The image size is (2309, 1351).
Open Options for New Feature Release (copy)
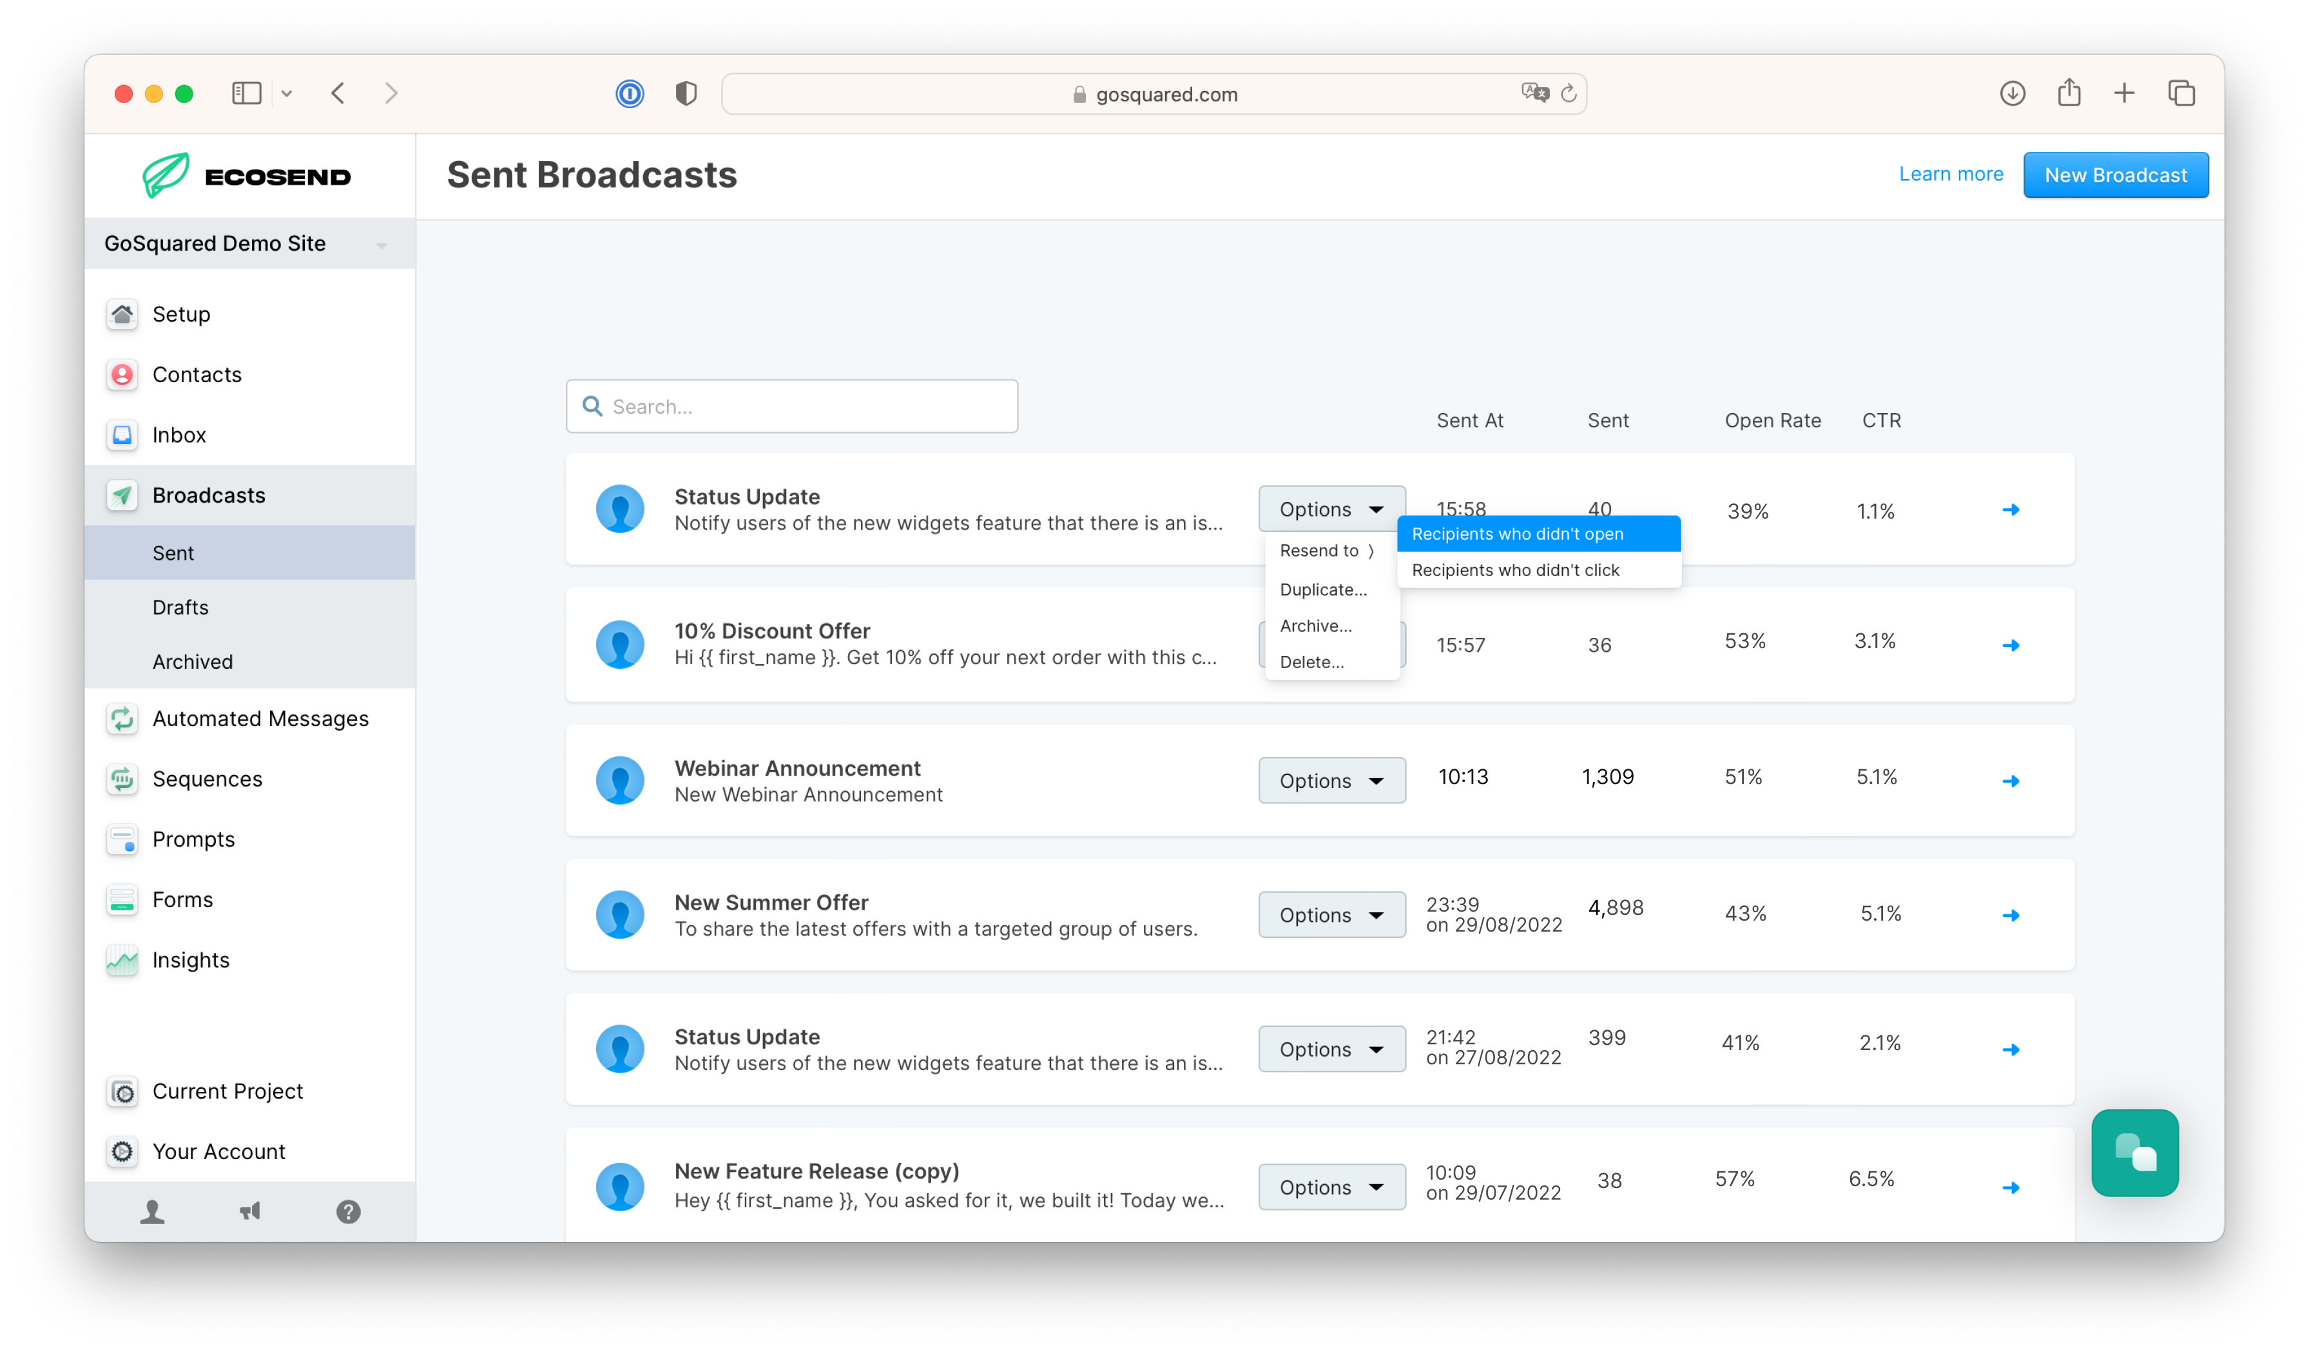coord(1331,1188)
